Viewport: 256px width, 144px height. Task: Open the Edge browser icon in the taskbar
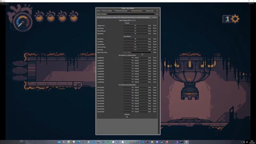pyautogui.click(x=79, y=142)
